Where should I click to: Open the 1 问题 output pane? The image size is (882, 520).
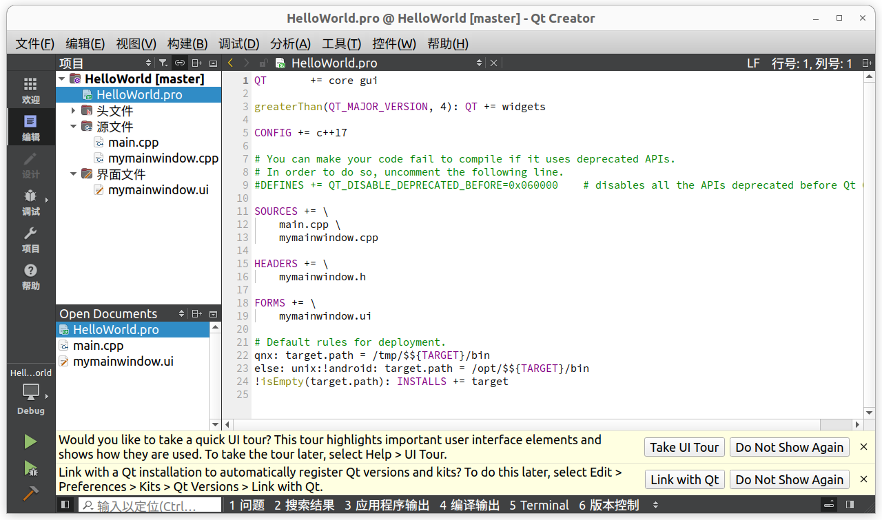coord(247,505)
